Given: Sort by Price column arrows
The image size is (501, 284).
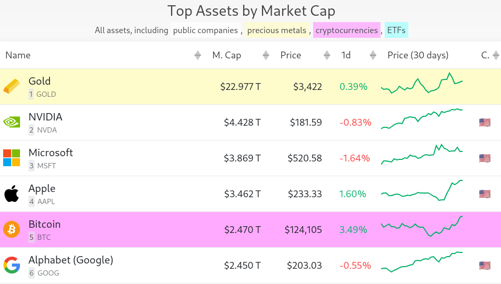Looking at the screenshot, I should tap(327, 55).
